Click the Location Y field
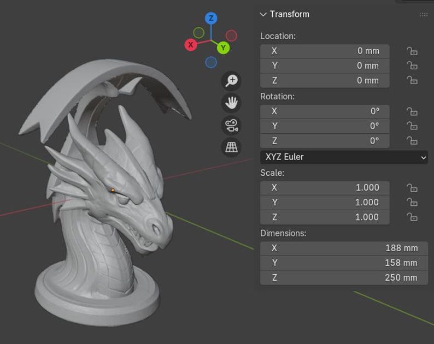Screen dimensions: 434x344 pos(325,66)
